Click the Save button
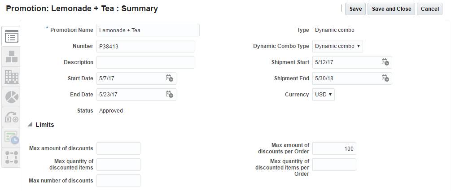 (x=355, y=9)
